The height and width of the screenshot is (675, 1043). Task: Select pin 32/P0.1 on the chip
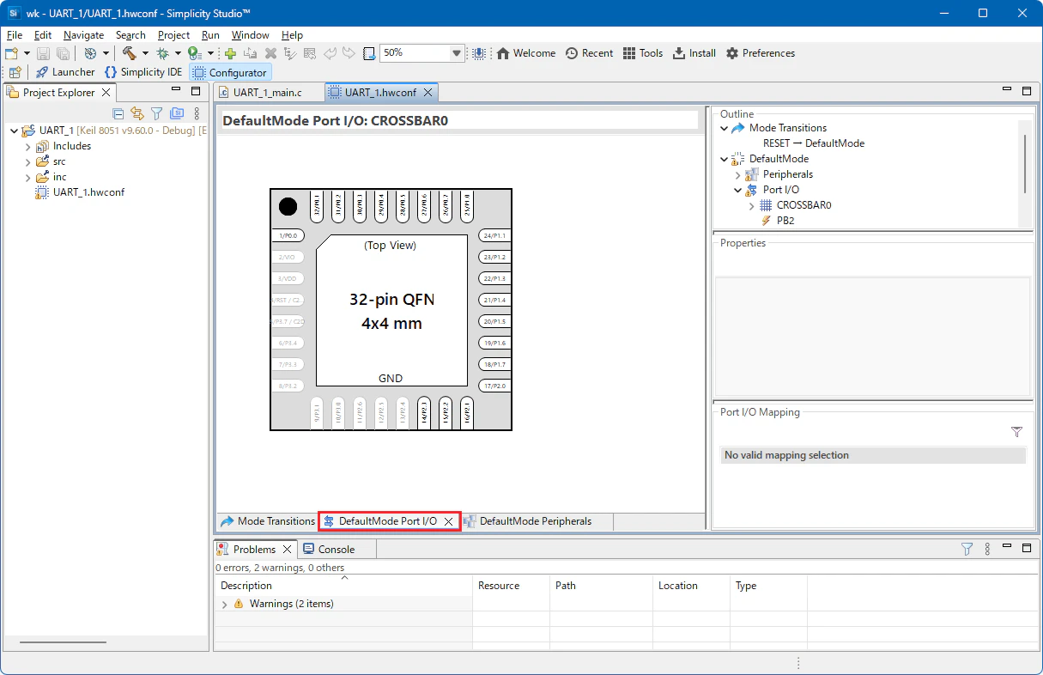[316, 206]
